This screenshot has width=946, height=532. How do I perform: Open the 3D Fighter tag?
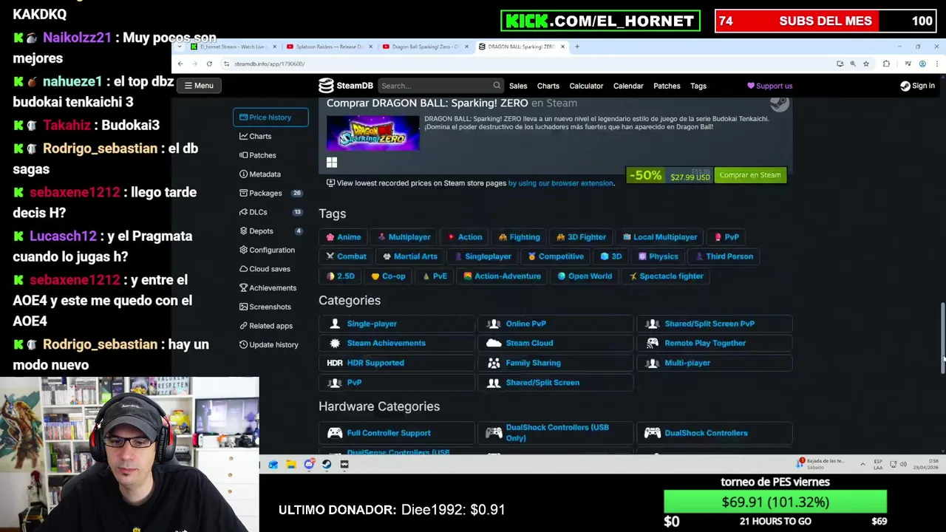pos(581,237)
